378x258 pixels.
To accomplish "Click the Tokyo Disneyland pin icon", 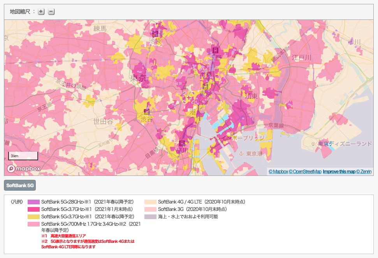I will coord(313,144).
